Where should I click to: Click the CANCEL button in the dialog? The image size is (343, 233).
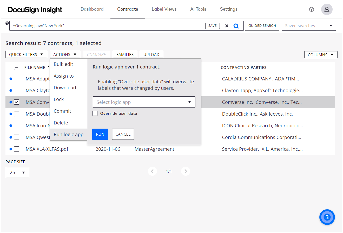(123, 134)
